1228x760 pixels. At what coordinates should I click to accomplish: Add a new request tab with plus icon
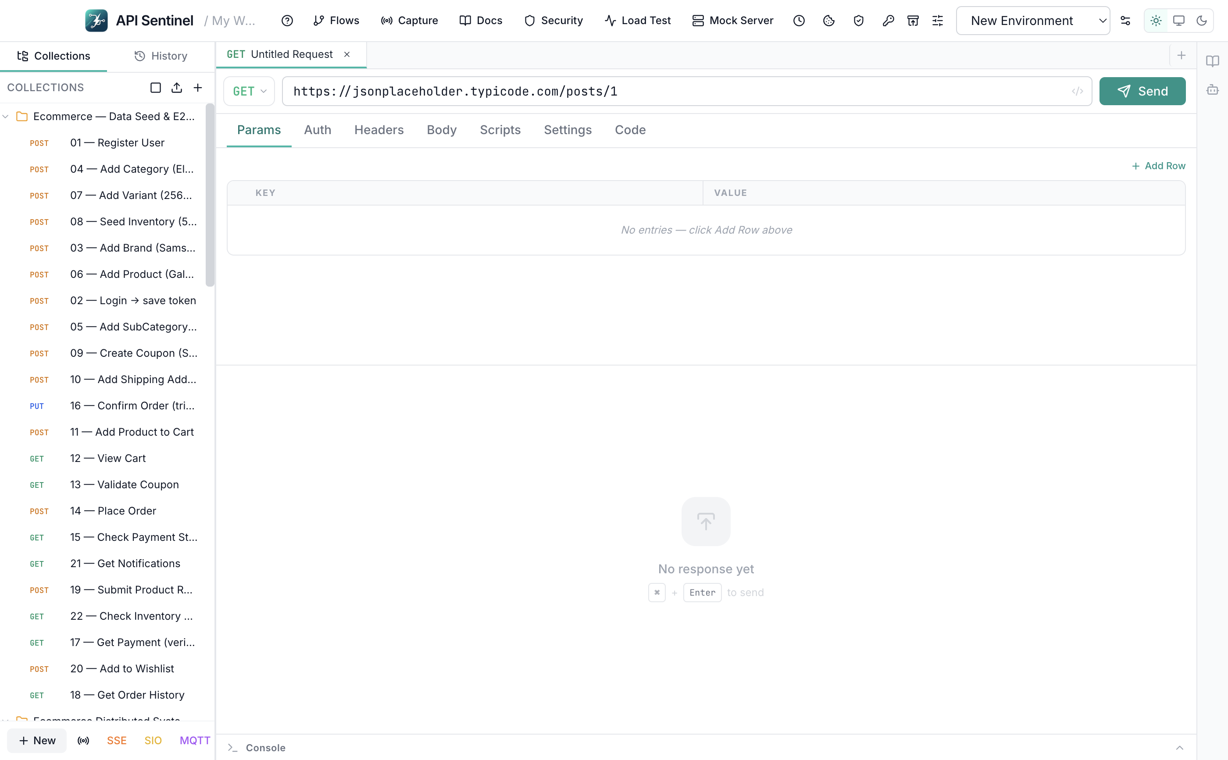pyautogui.click(x=1181, y=55)
